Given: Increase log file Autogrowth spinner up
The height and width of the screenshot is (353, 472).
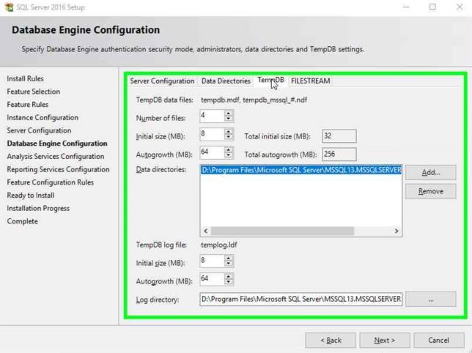Looking at the screenshot, I should coord(229,277).
